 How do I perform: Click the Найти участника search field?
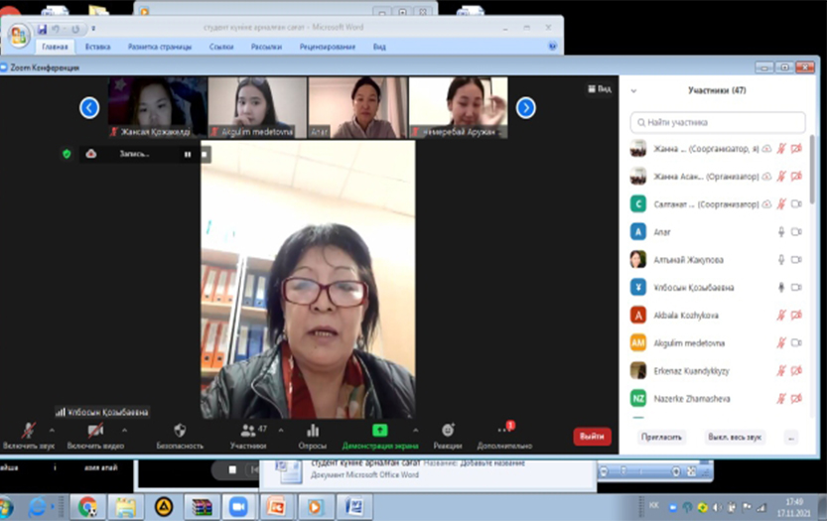(x=718, y=122)
